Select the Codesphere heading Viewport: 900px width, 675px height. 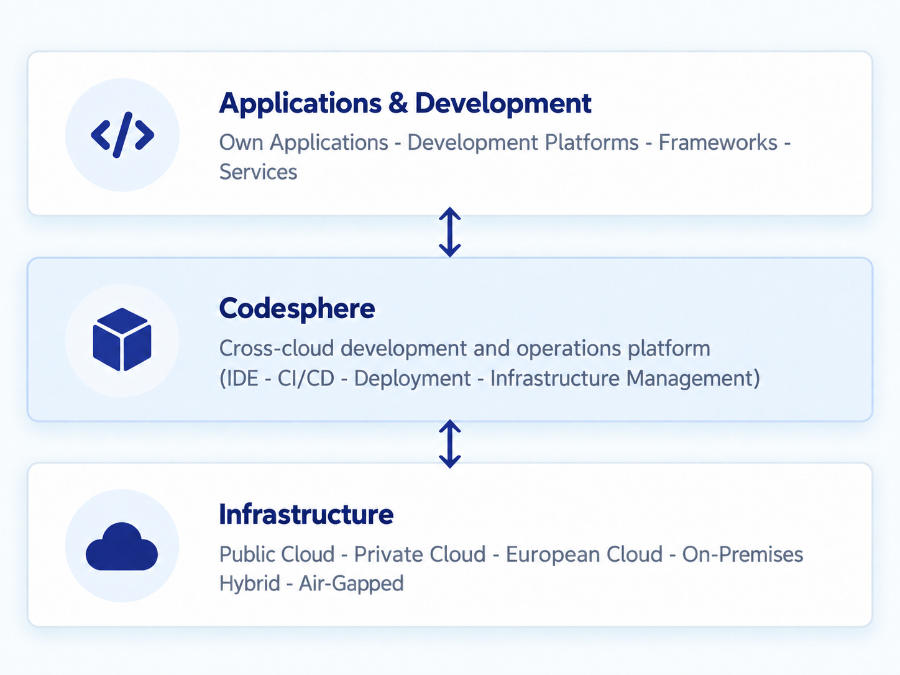(x=297, y=309)
